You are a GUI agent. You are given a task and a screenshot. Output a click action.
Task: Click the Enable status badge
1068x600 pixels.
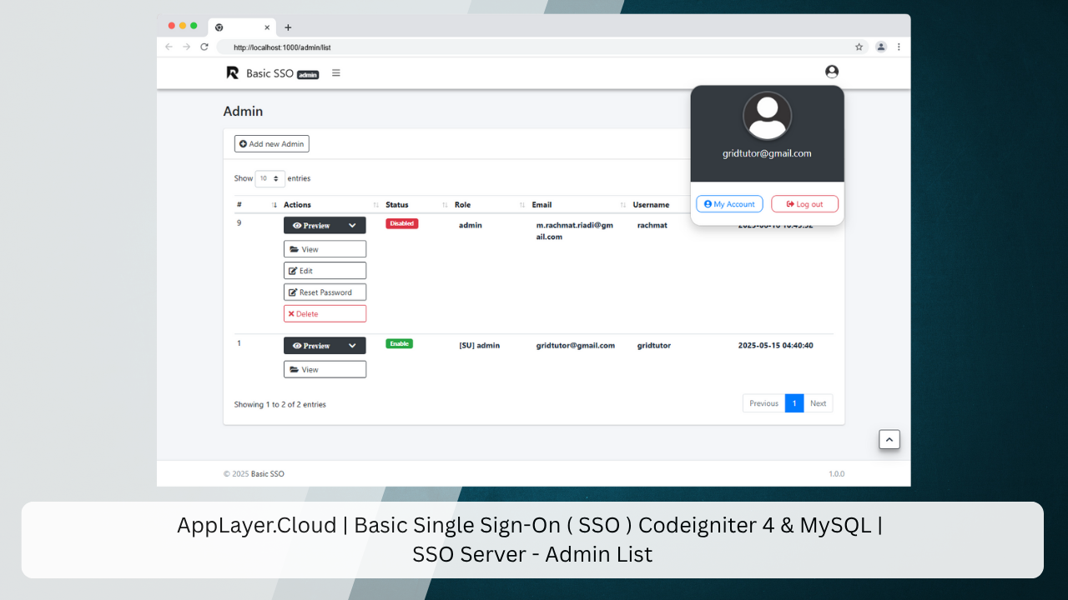pyautogui.click(x=399, y=343)
